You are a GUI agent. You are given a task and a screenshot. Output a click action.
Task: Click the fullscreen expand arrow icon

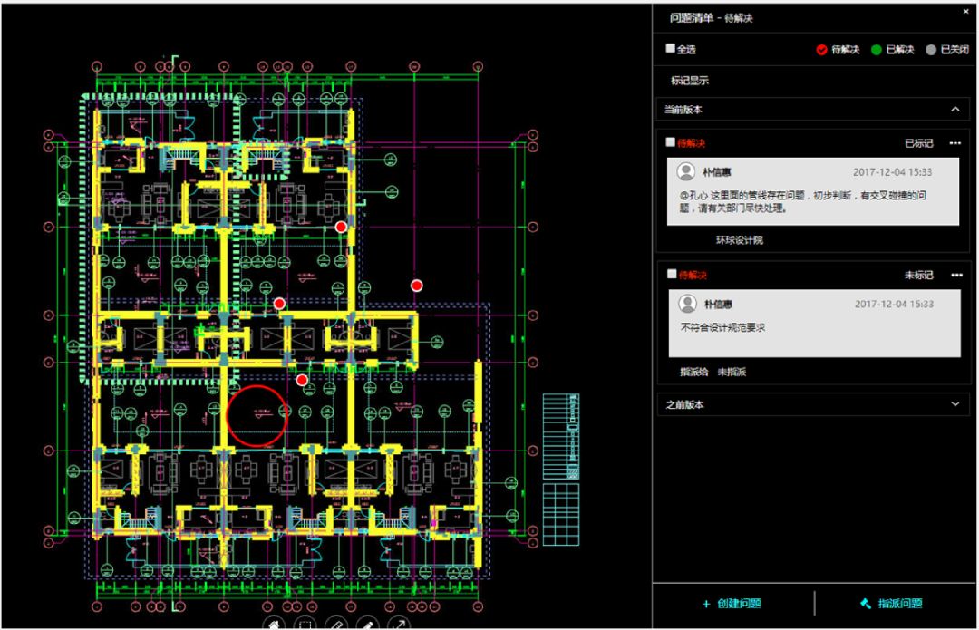tap(398, 624)
